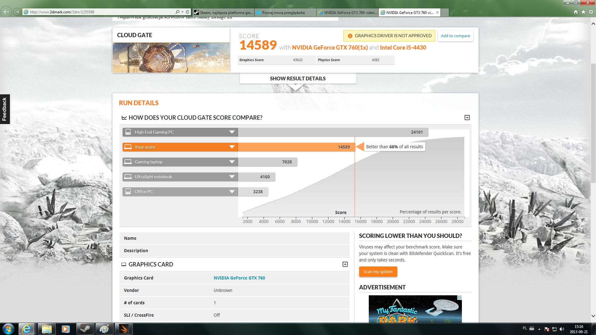The width and height of the screenshot is (596, 335).
Task: Open browser Tools gear icon
Action: pyautogui.click(x=591, y=12)
